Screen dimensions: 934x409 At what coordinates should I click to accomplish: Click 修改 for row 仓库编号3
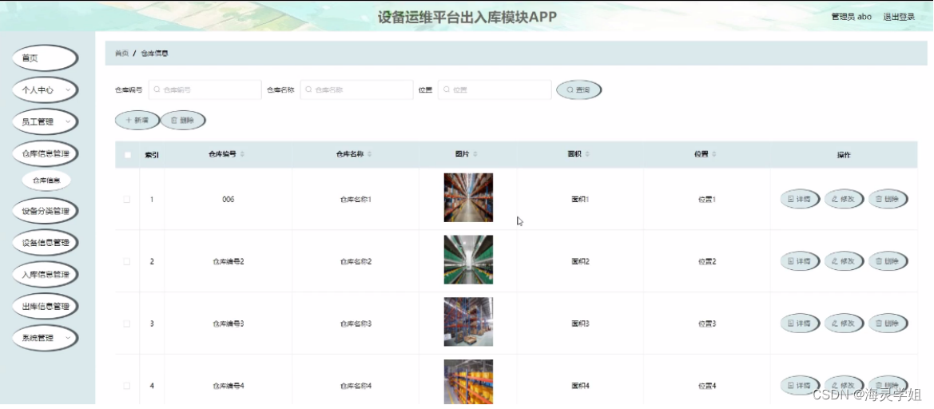pyautogui.click(x=844, y=324)
